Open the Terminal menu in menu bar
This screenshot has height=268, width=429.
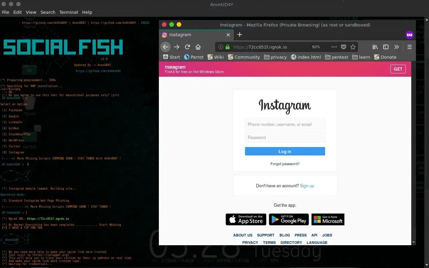69,12
